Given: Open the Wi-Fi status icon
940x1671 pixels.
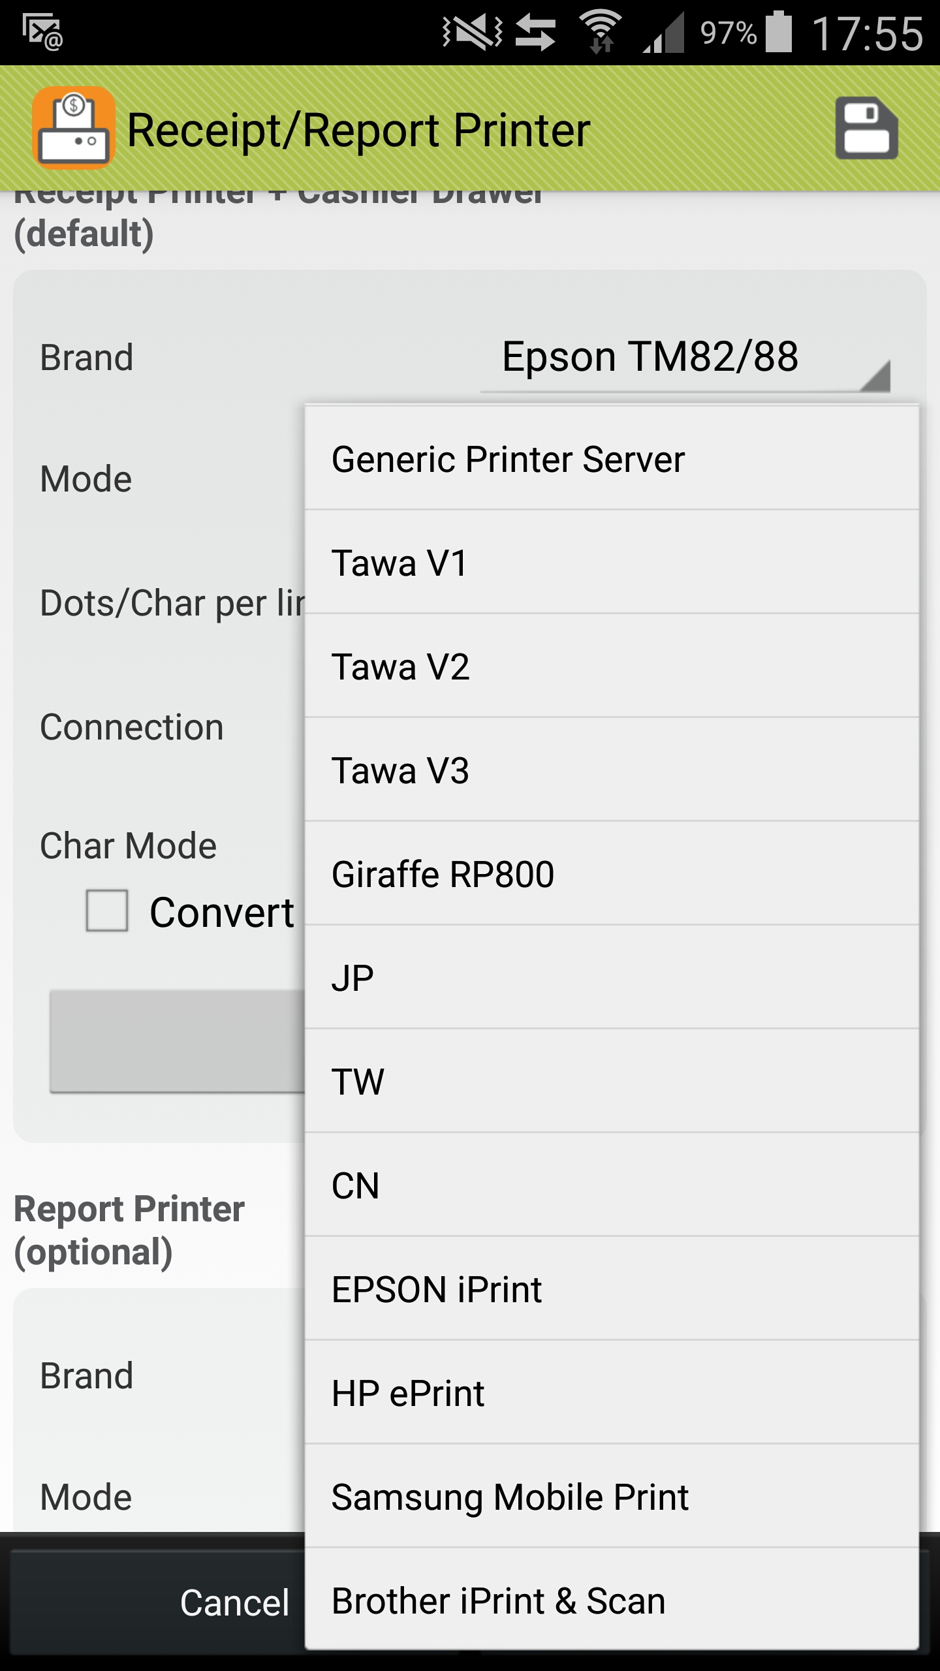Looking at the screenshot, I should [601, 31].
